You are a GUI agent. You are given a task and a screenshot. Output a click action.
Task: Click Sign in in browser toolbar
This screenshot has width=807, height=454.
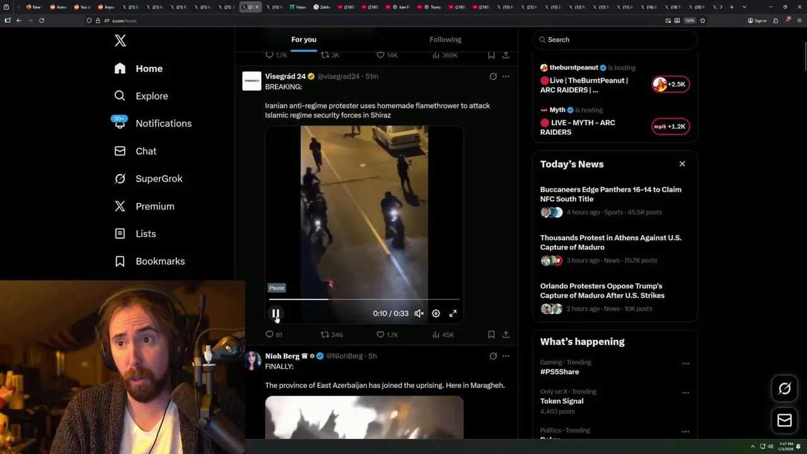click(x=757, y=20)
